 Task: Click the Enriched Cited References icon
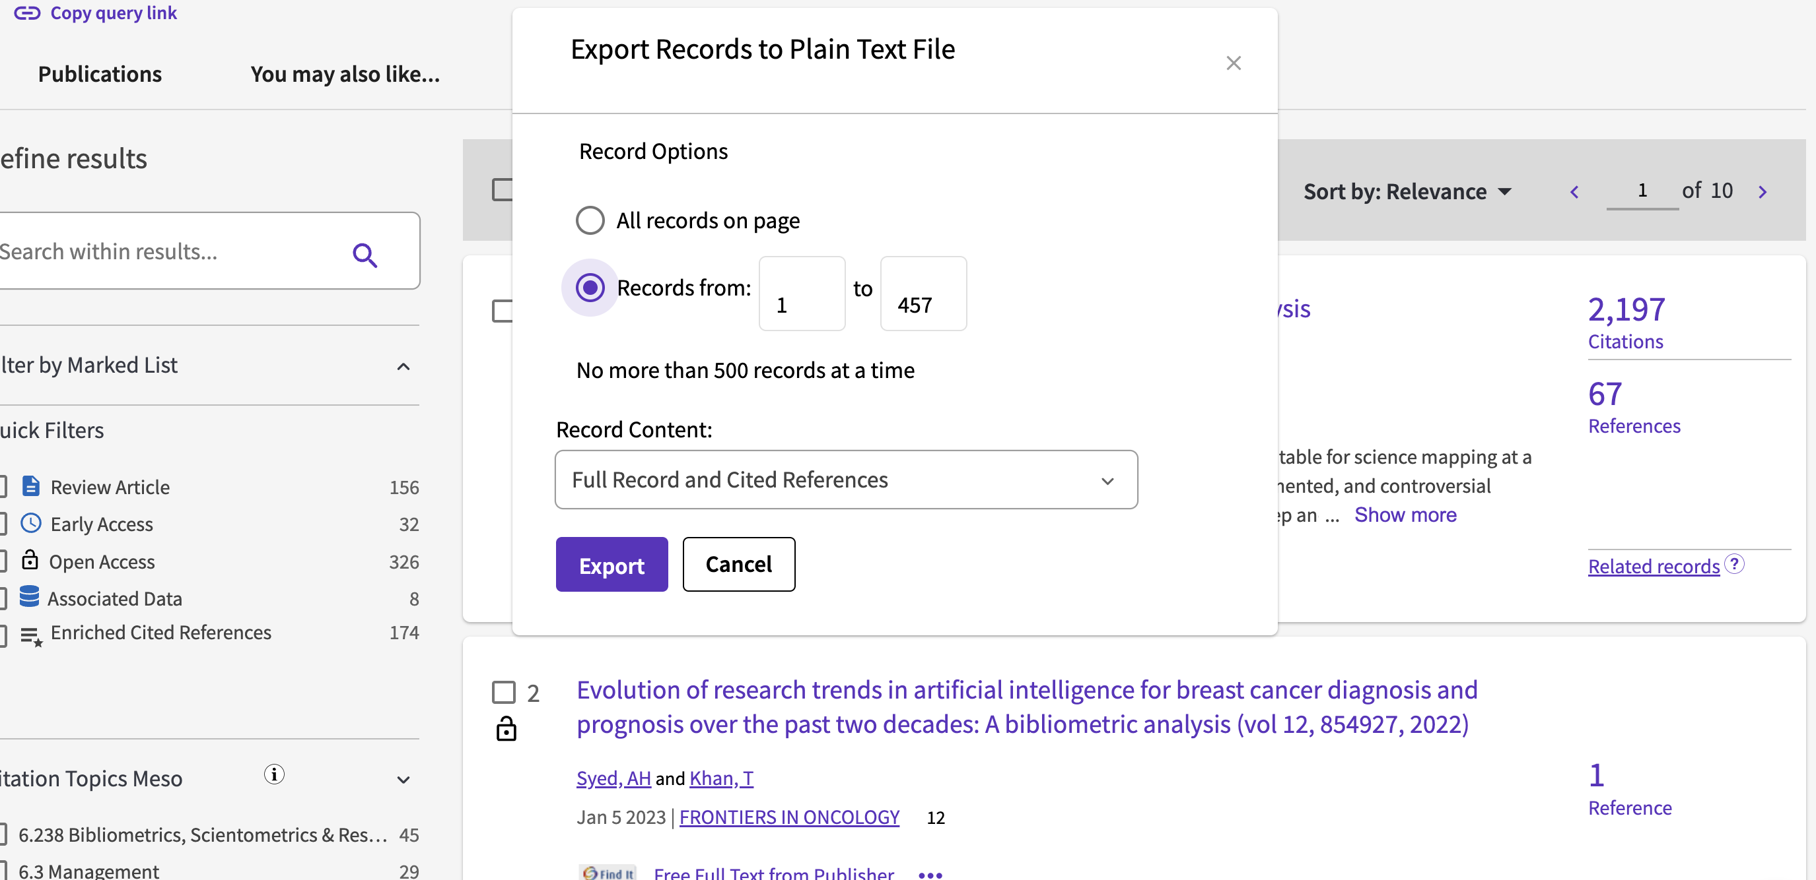(31, 635)
